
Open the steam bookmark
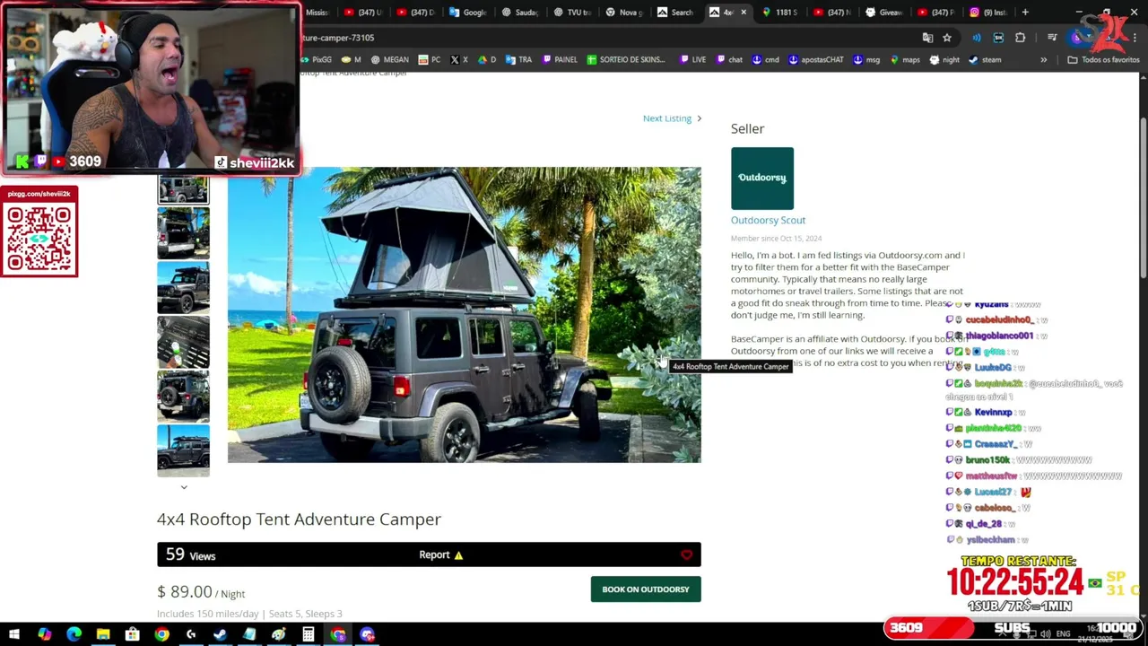tap(985, 60)
